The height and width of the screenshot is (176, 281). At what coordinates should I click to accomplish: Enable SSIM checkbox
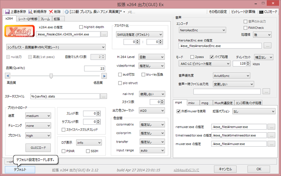coord(88,151)
